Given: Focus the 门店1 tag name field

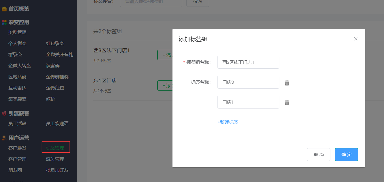Looking at the screenshot, I should [248, 102].
